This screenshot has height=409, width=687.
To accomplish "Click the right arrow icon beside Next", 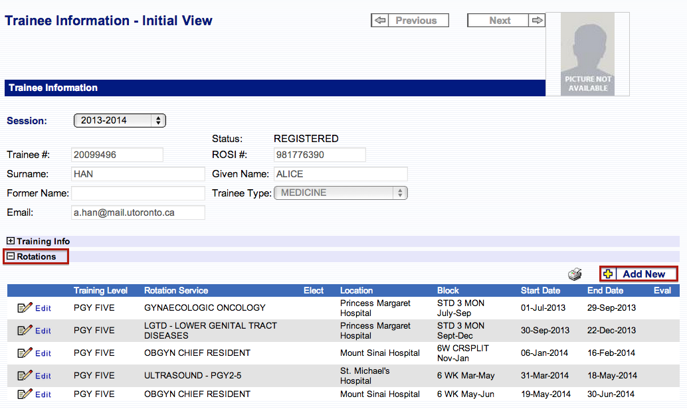I will point(537,21).
